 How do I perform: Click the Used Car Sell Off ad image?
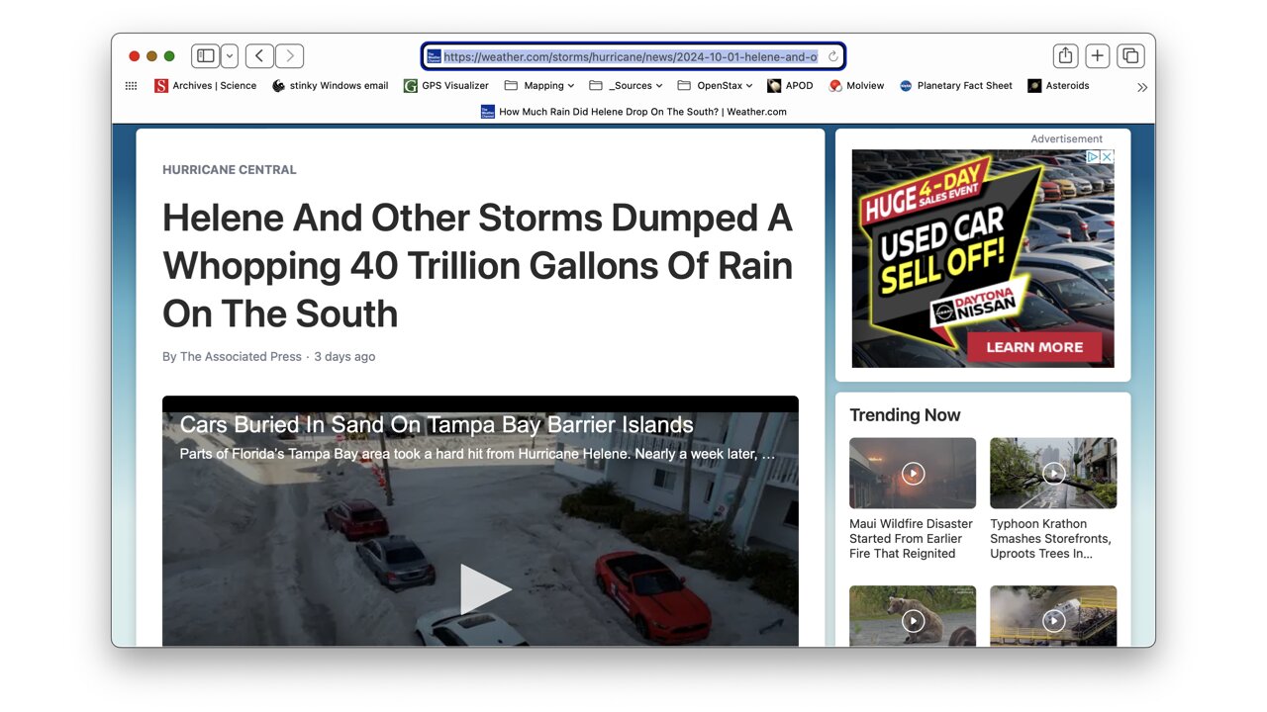[983, 259]
